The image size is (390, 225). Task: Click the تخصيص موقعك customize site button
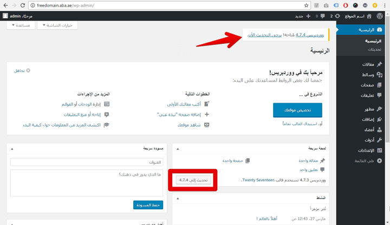click(297, 110)
